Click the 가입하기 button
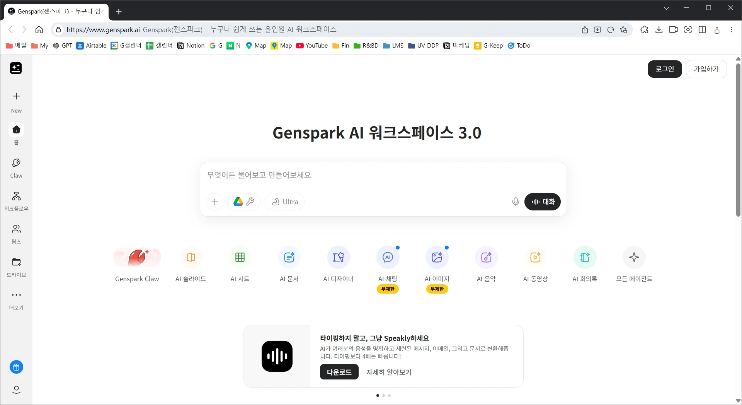The height and width of the screenshot is (405, 742). tap(706, 69)
